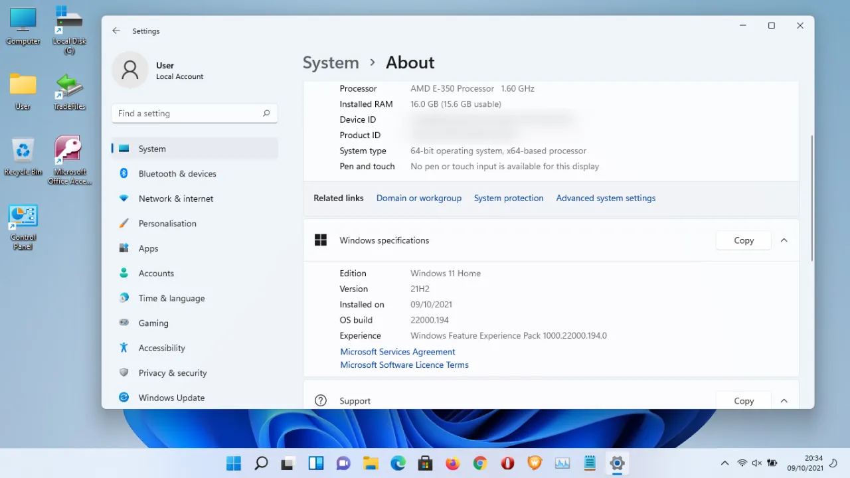Screen dimensions: 850x478
Task: Click the search magnifier in Find a setting
Action: (x=266, y=114)
